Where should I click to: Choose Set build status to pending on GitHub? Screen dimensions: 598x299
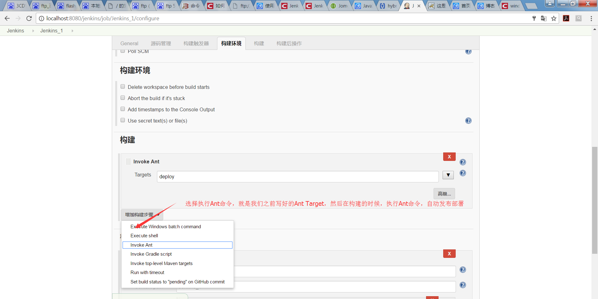178,282
